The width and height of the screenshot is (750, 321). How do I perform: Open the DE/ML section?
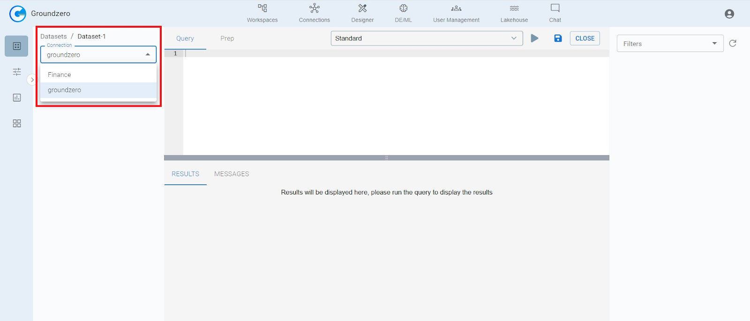coord(403,13)
